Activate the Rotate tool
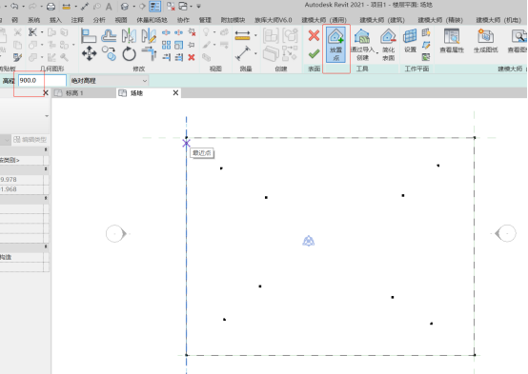Viewport: 528px width, 374px height. (x=129, y=53)
